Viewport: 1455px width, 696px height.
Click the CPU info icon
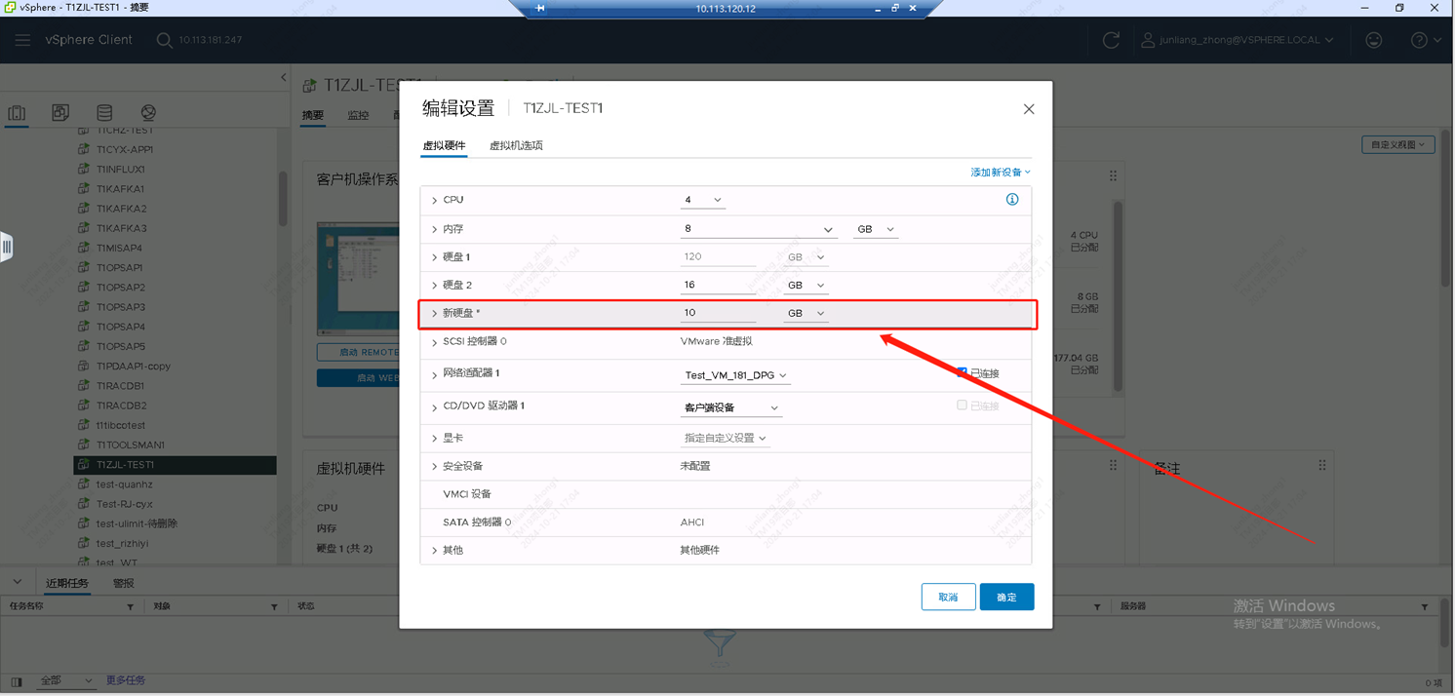(1011, 200)
